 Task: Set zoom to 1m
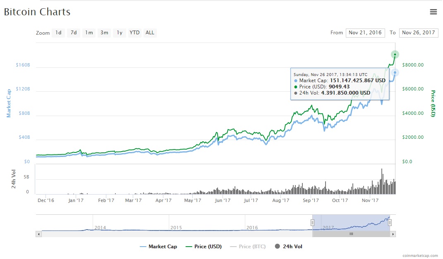point(89,33)
